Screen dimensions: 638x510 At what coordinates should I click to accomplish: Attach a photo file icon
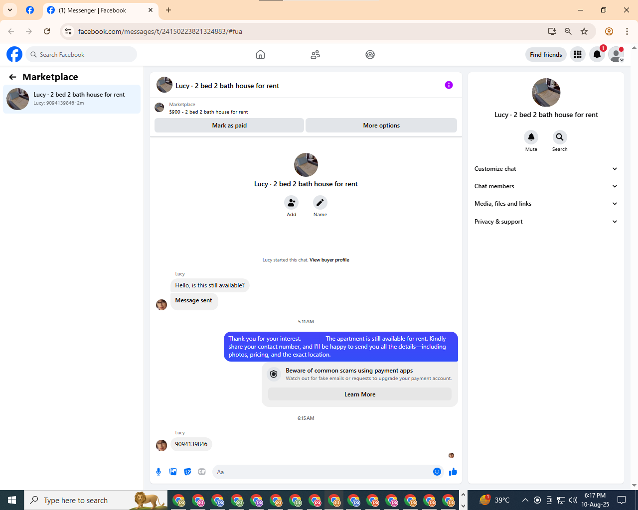173,472
